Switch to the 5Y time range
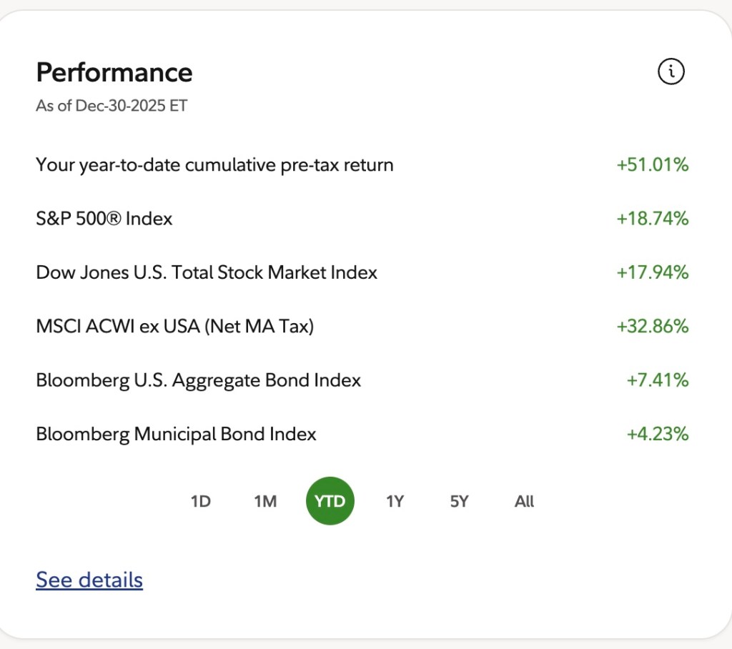Image resolution: width=732 pixels, height=649 pixels. [x=459, y=502]
